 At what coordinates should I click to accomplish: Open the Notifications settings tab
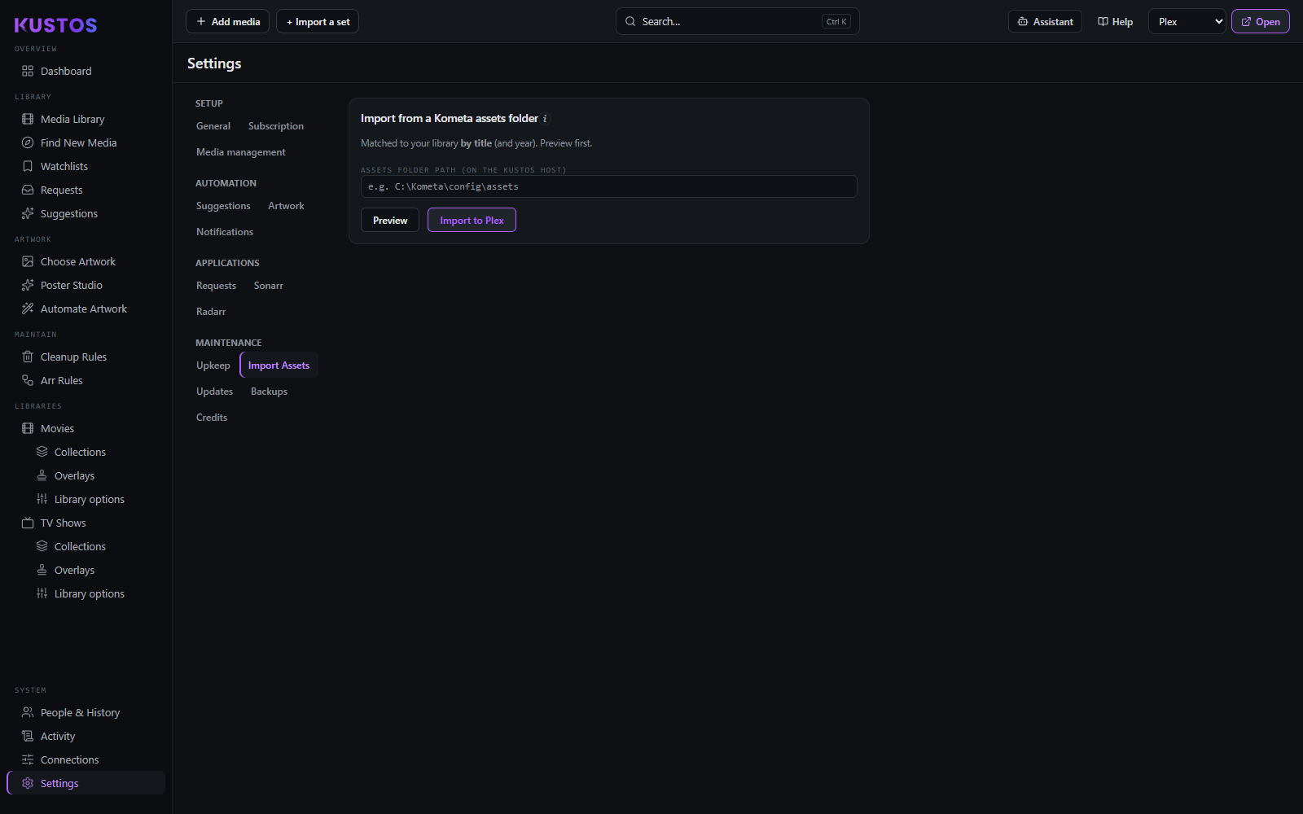pos(225,232)
